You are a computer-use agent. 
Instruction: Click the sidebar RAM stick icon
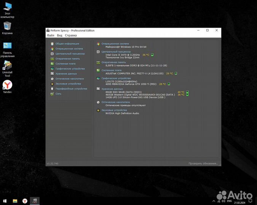pyautogui.click(x=52, y=59)
